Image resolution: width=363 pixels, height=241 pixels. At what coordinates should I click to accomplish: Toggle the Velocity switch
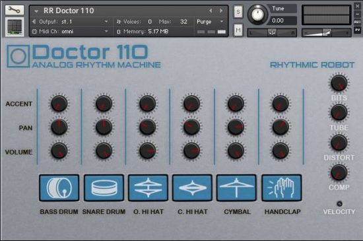pyautogui.click(x=339, y=204)
